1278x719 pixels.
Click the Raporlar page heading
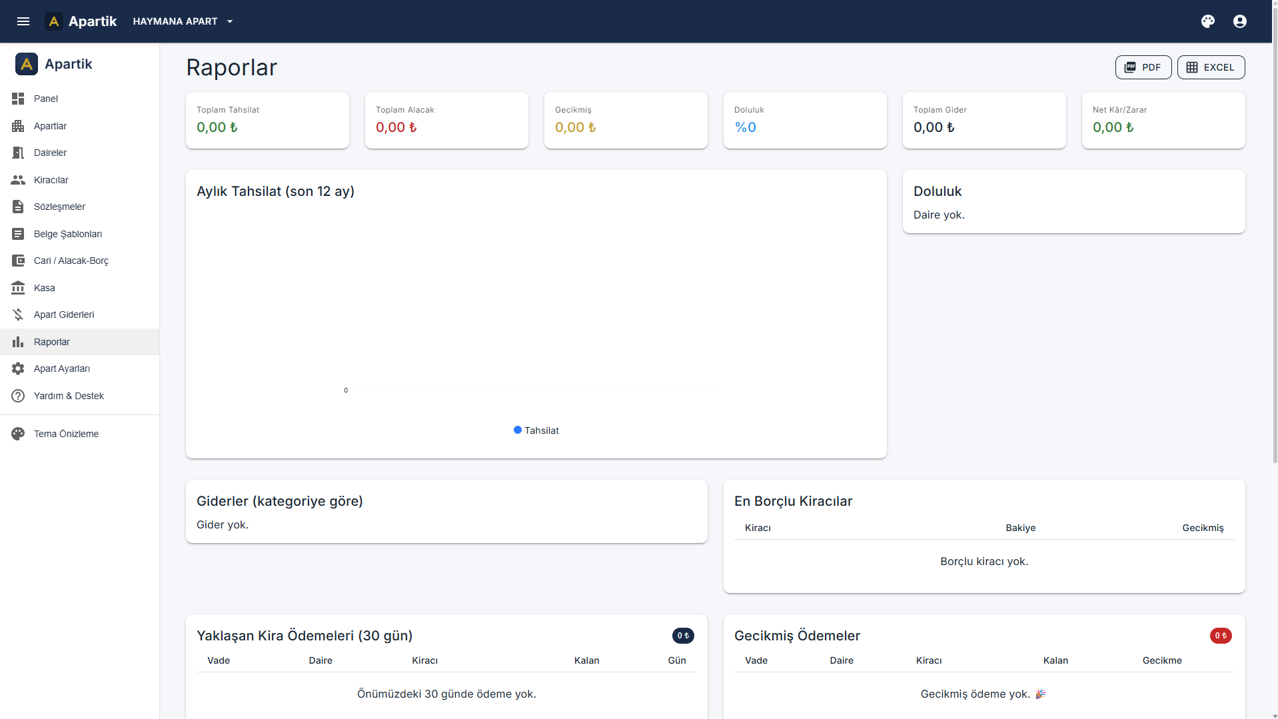point(231,67)
